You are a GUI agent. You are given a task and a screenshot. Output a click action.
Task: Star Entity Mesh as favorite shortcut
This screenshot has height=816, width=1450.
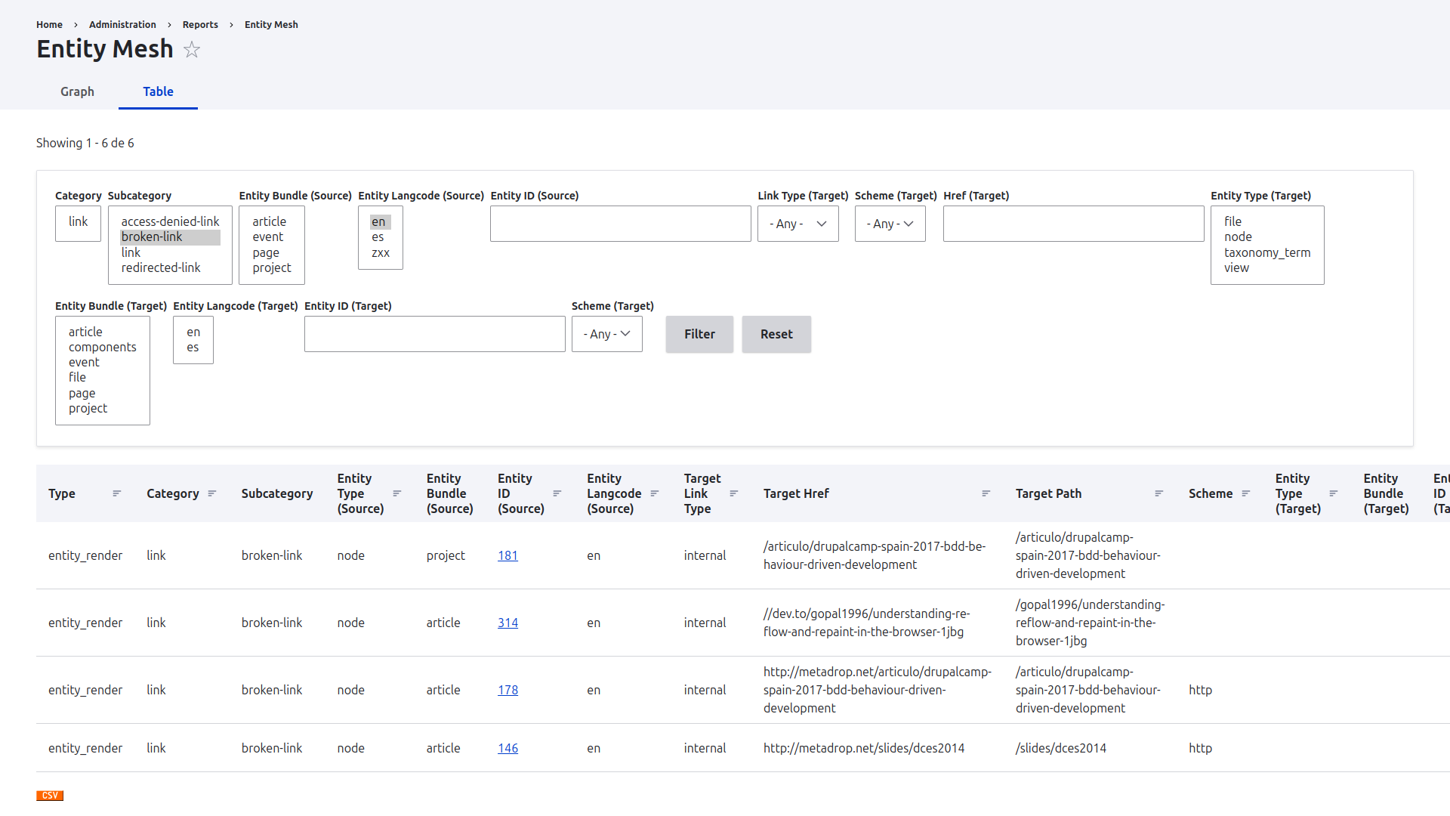point(192,50)
